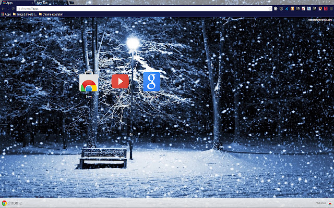Image resolution: width=334 pixels, height=208 pixels.
Task: Open the Chrome Web Store app
Action: point(89,82)
